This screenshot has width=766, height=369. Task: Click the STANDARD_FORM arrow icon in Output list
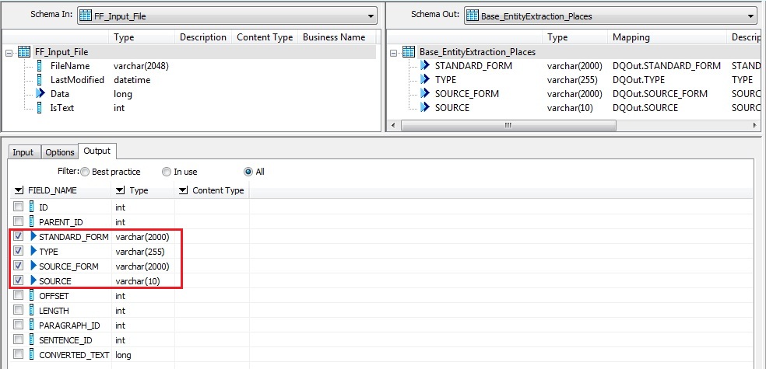pyautogui.click(x=33, y=237)
